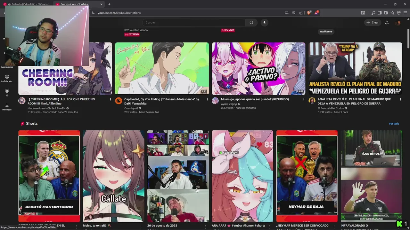Image resolution: width=410 pixels, height=230 pixels.
Task: Open the Cheering Room video title
Action: [x=61, y=101]
